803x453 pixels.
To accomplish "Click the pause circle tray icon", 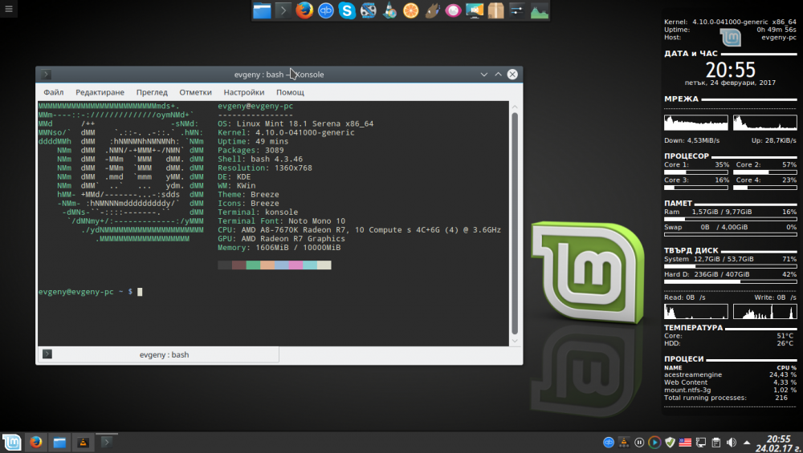I will coord(639,443).
